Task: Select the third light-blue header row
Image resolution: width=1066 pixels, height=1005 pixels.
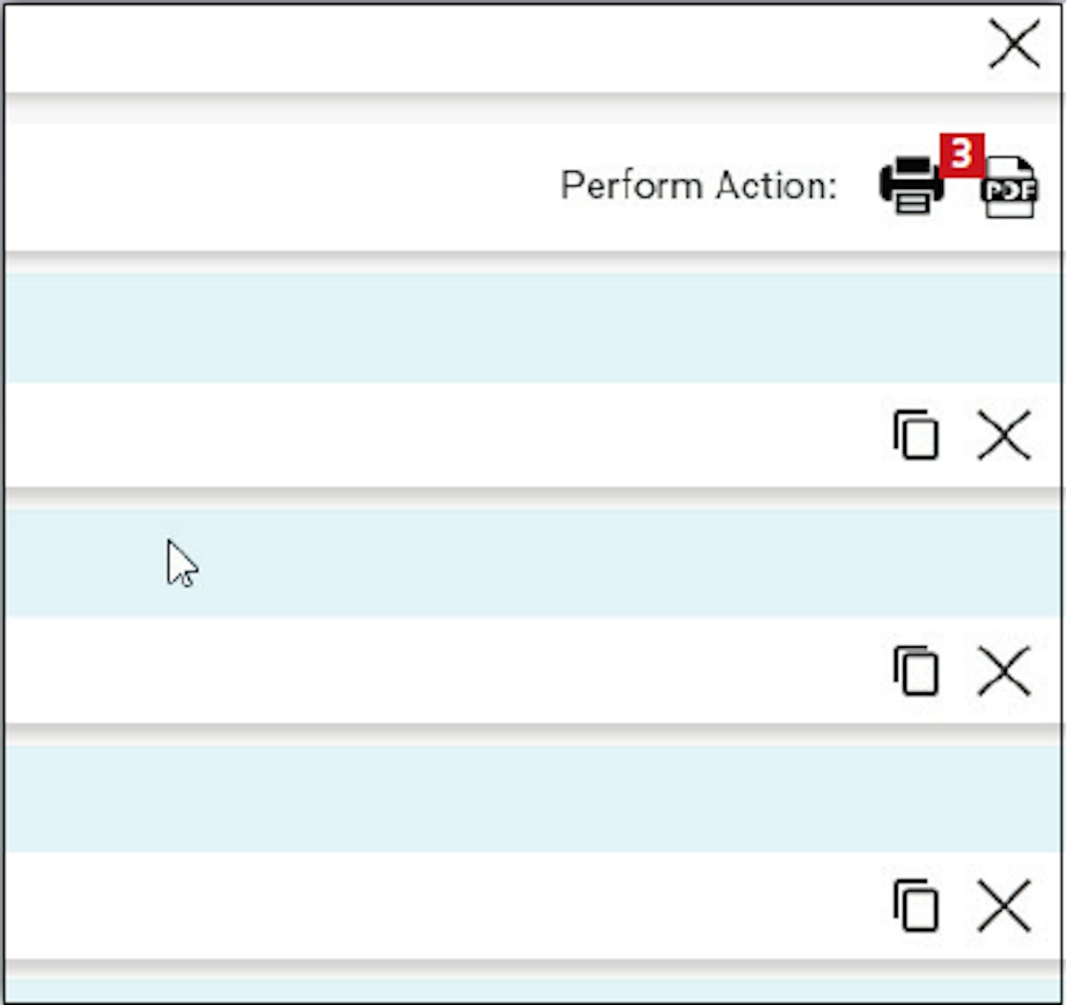Action: [x=533, y=798]
